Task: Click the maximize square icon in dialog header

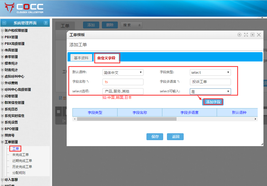Action: [252, 35]
